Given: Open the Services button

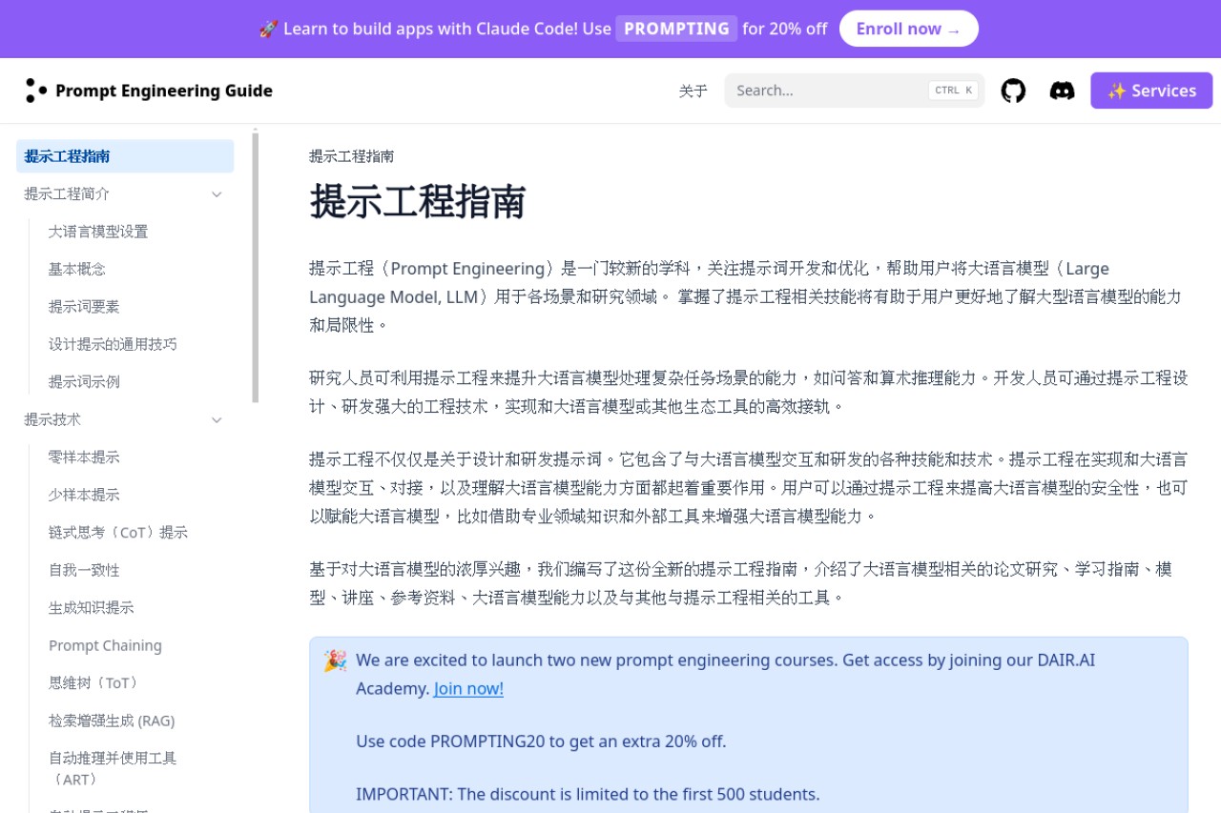Looking at the screenshot, I should coord(1151,91).
